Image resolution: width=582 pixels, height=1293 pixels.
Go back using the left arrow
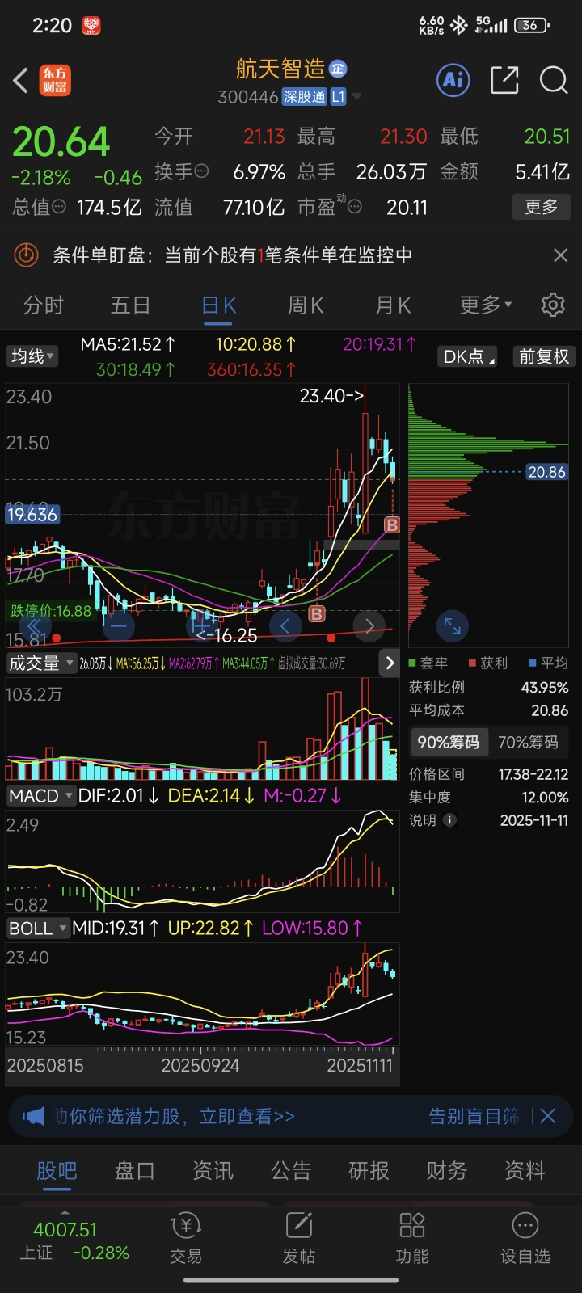pyautogui.click(x=22, y=81)
